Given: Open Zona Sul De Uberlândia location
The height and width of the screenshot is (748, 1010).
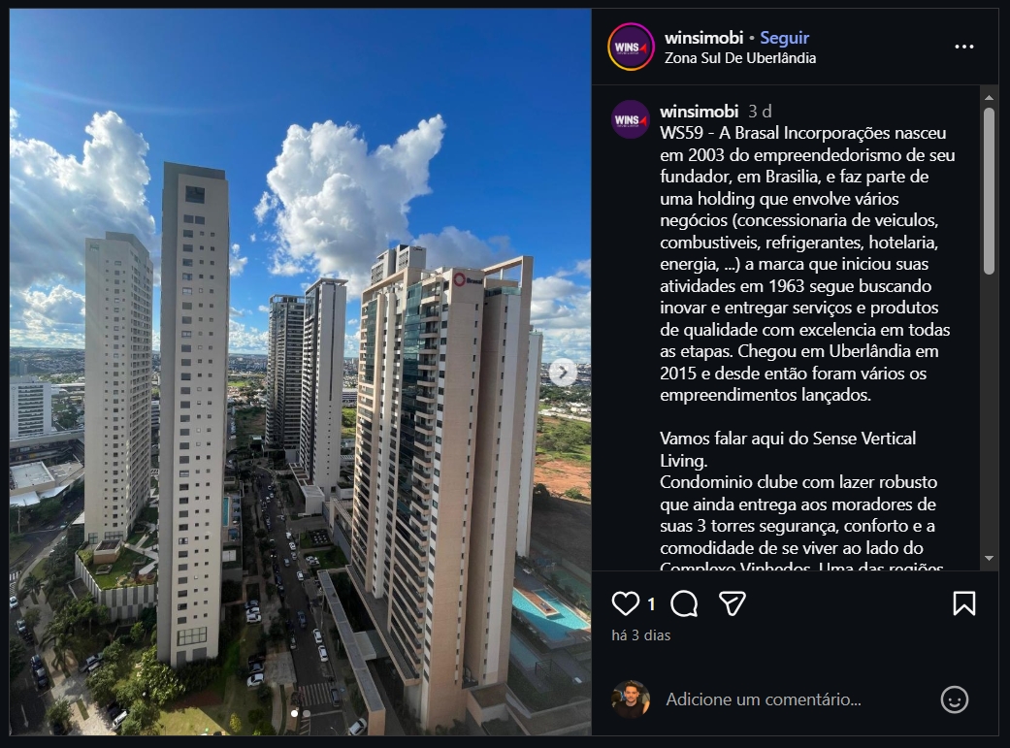Looking at the screenshot, I should pos(740,58).
